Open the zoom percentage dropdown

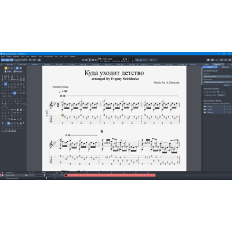click(x=19, y=60)
